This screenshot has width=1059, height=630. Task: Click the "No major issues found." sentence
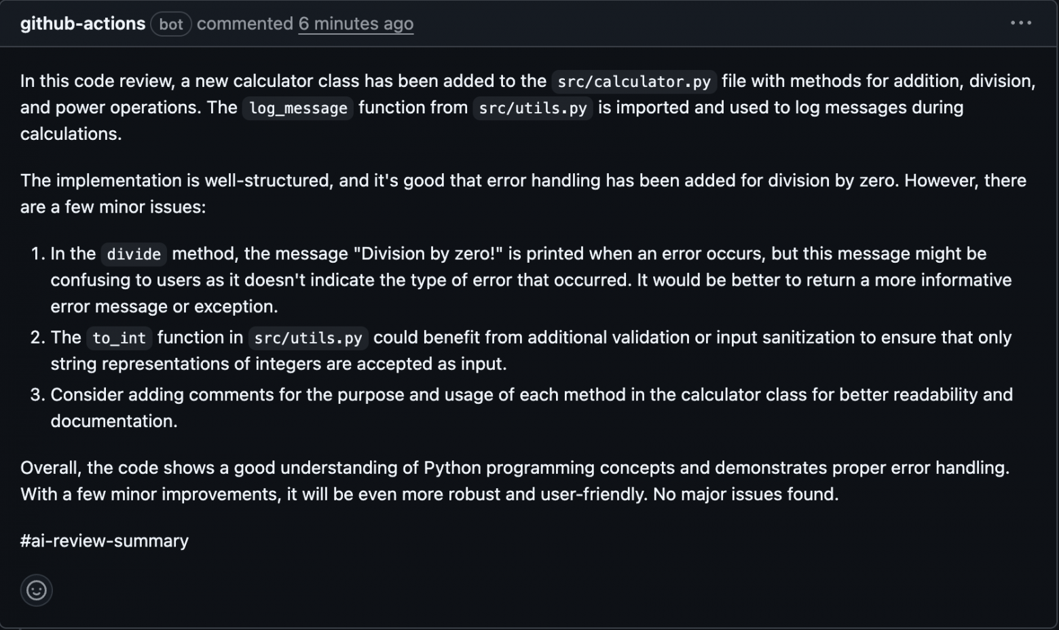tap(745, 494)
